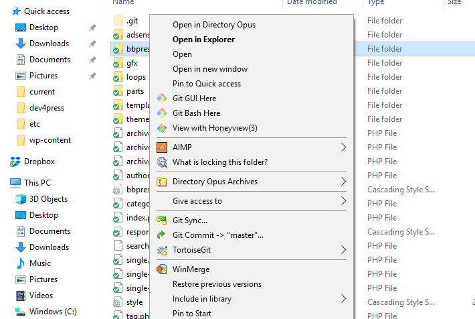
Task: Expand the Give access to submenu arrow
Action: click(344, 201)
